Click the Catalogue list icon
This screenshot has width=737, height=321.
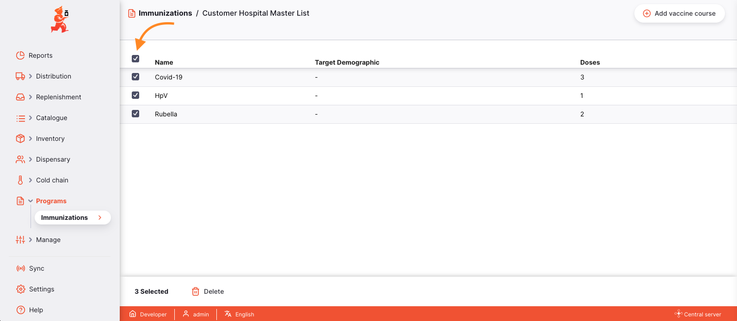pos(20,118)
